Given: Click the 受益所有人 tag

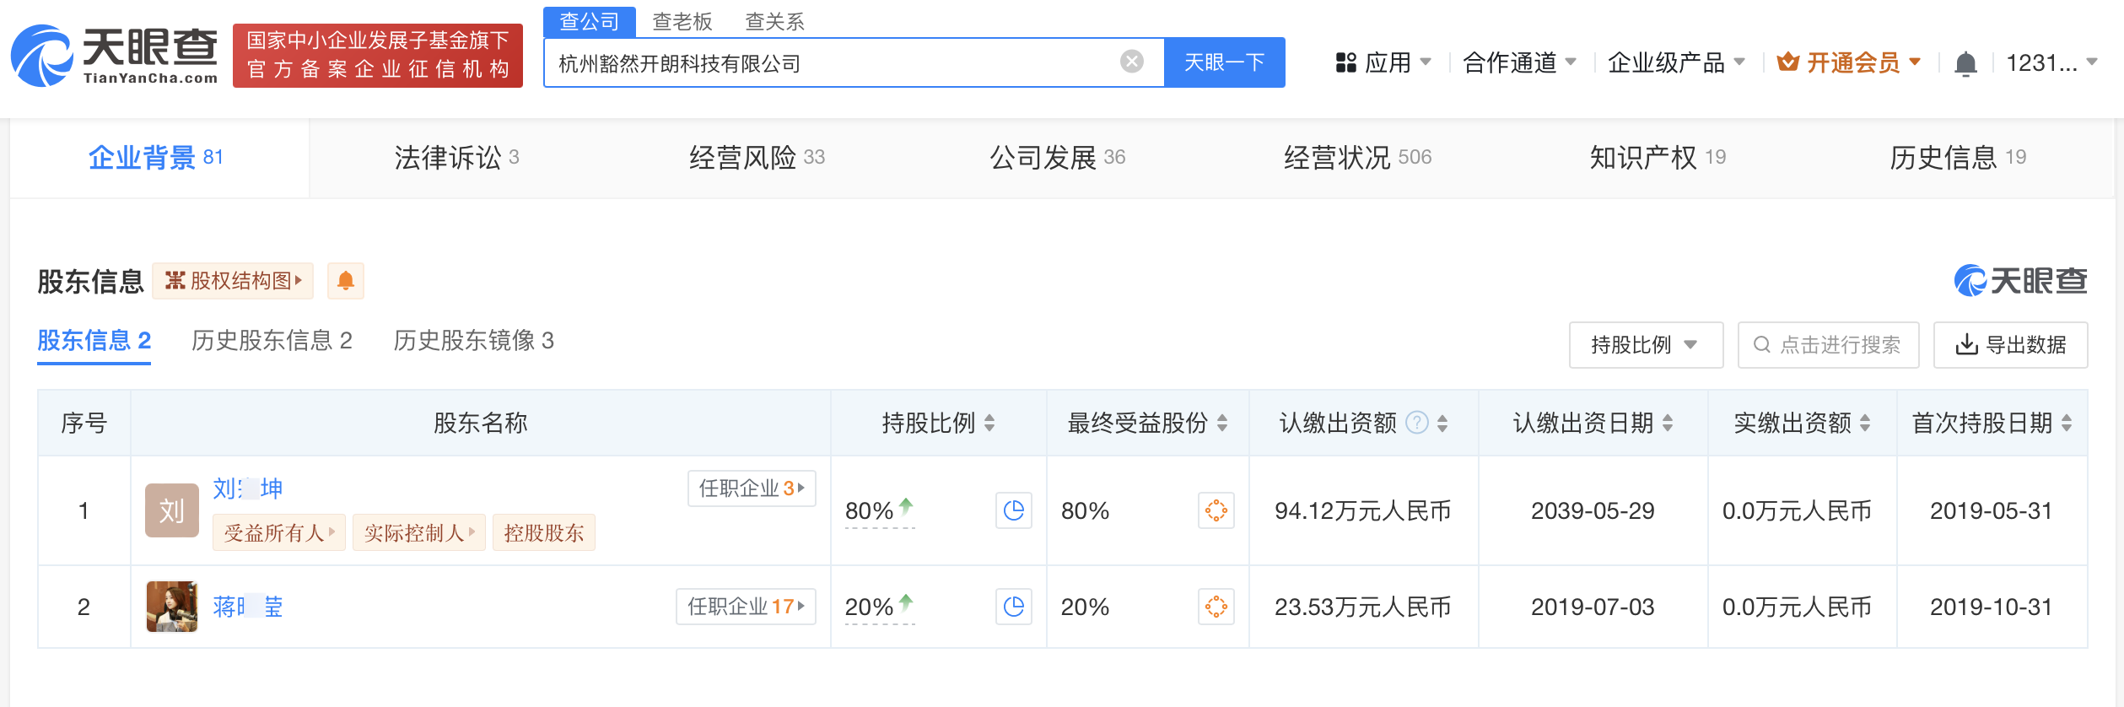Looking at the screenshot, I should pos(279,533).
